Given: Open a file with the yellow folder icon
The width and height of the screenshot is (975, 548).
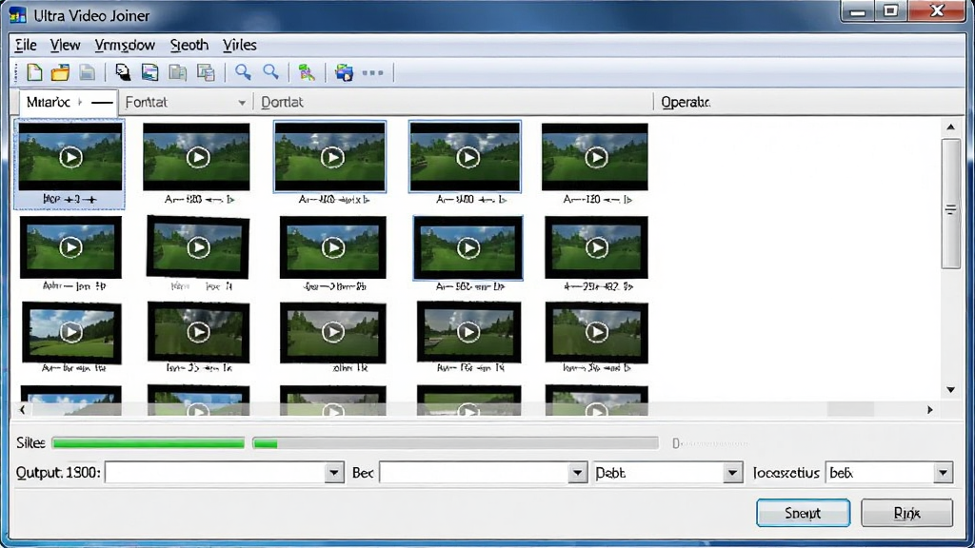Looking at the screenshot, I should click(x=60, y=72).
